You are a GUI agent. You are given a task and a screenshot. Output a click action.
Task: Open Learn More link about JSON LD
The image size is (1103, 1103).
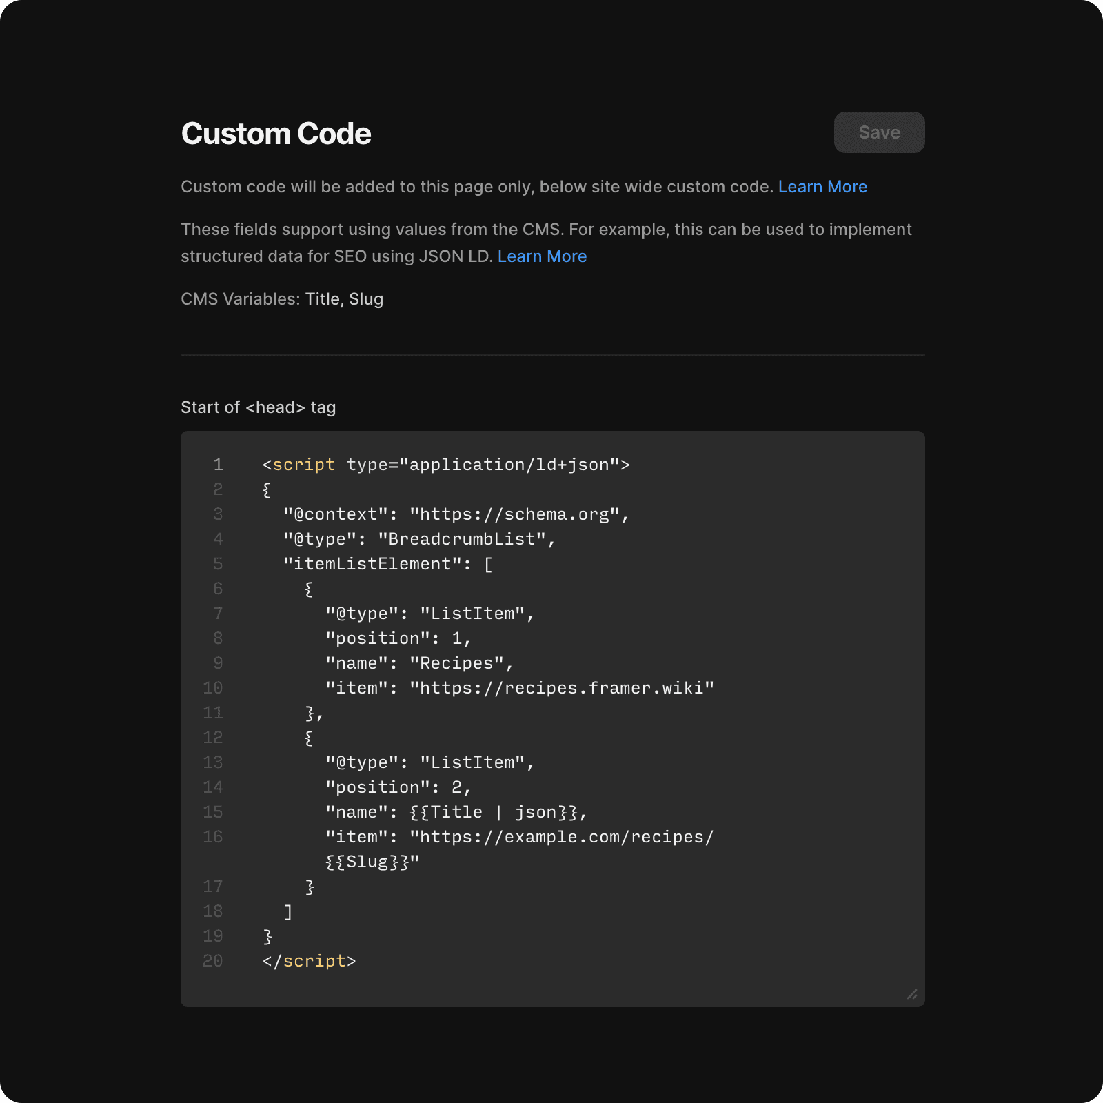pyautogui.click(x=542, y=256)
